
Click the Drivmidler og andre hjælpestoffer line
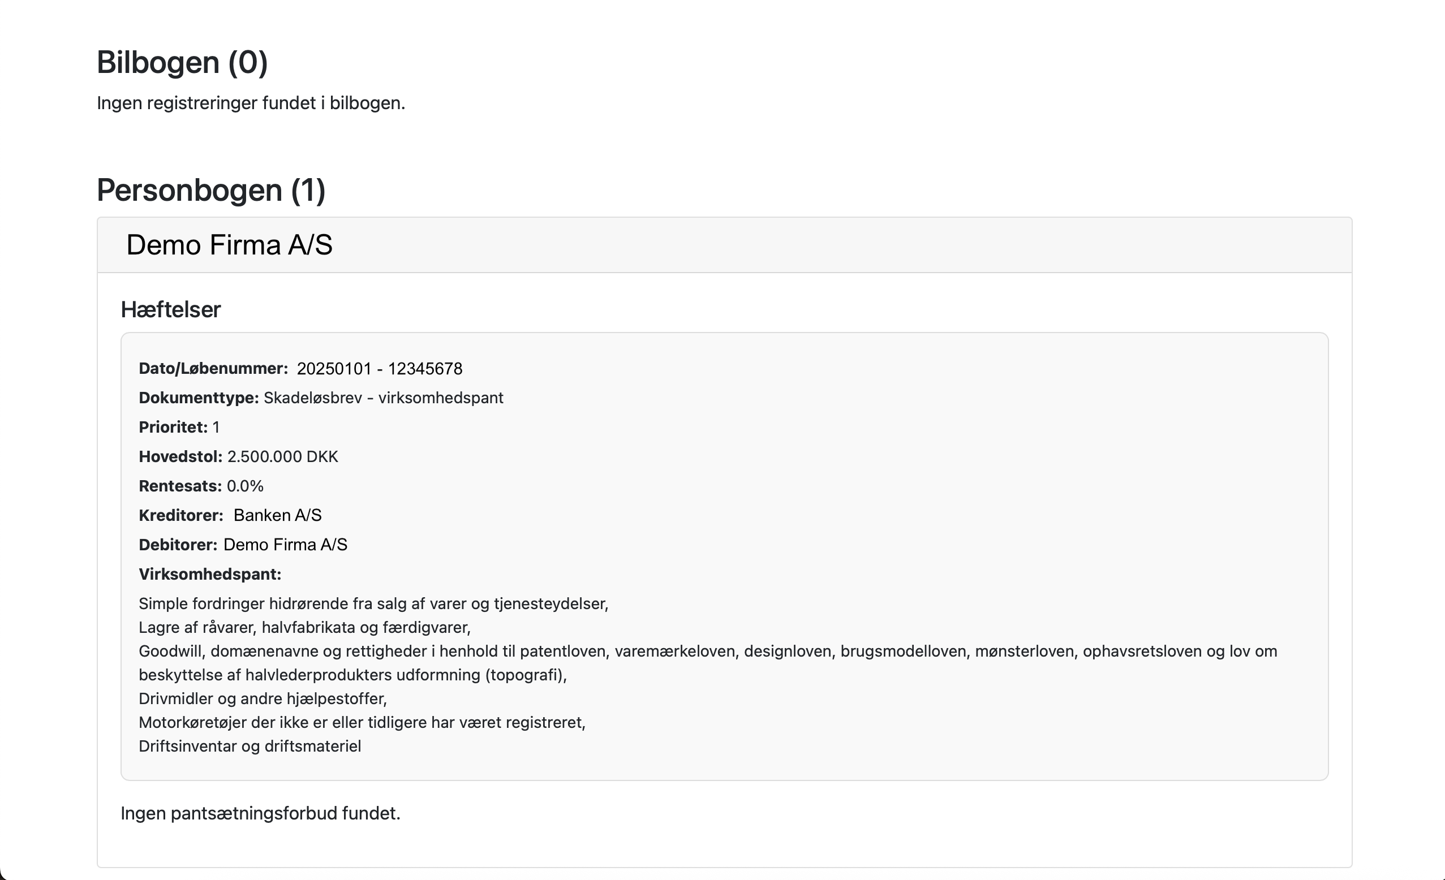pyautogui.click(x=263, y=699)
